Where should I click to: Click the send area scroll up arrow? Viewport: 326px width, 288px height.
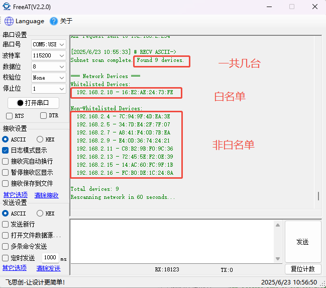tap(278, 225)
